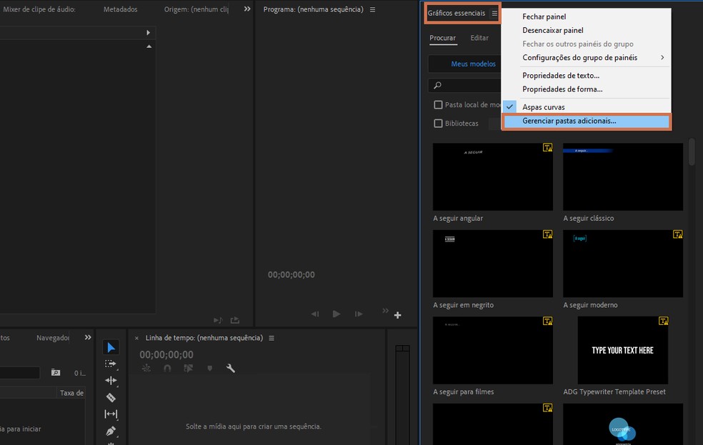Viewport: 703px width, 445px height.
Task: Select the Slip tool
Action: coord(111,414)
